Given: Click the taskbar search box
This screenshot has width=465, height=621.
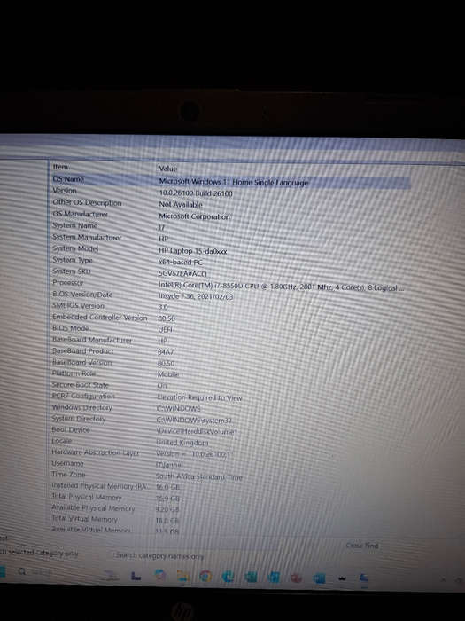Looking at the screenshot, I should 35,571.
